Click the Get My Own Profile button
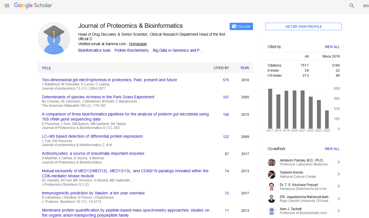 coord(303,27)
